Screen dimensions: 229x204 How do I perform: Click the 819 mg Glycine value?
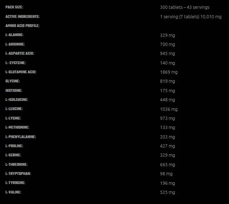click(167, 81)
